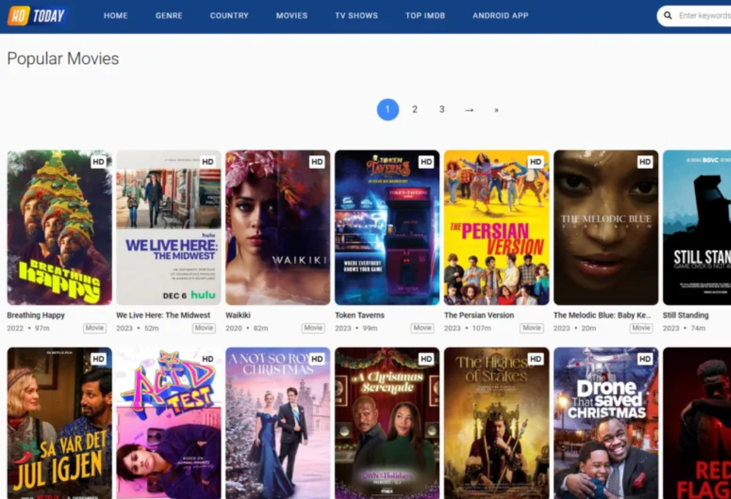Go to Top IMDB page
Image resolution: width=731 pixels, height=499 pixels.
425,16
